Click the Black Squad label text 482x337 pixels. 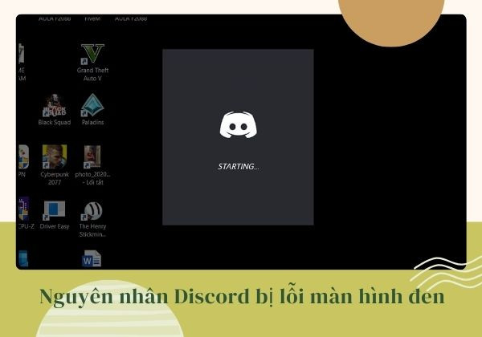pyautogui.click(x=55, y=122)
